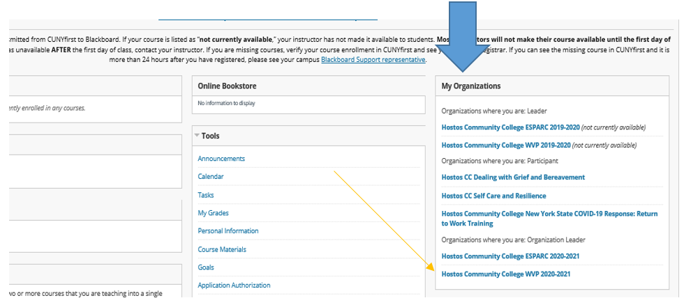The width and height of the screenshot is (684, 305).
Task: Open Hostos WVP 2019-2020 organization
Action: tap(506, 145)
